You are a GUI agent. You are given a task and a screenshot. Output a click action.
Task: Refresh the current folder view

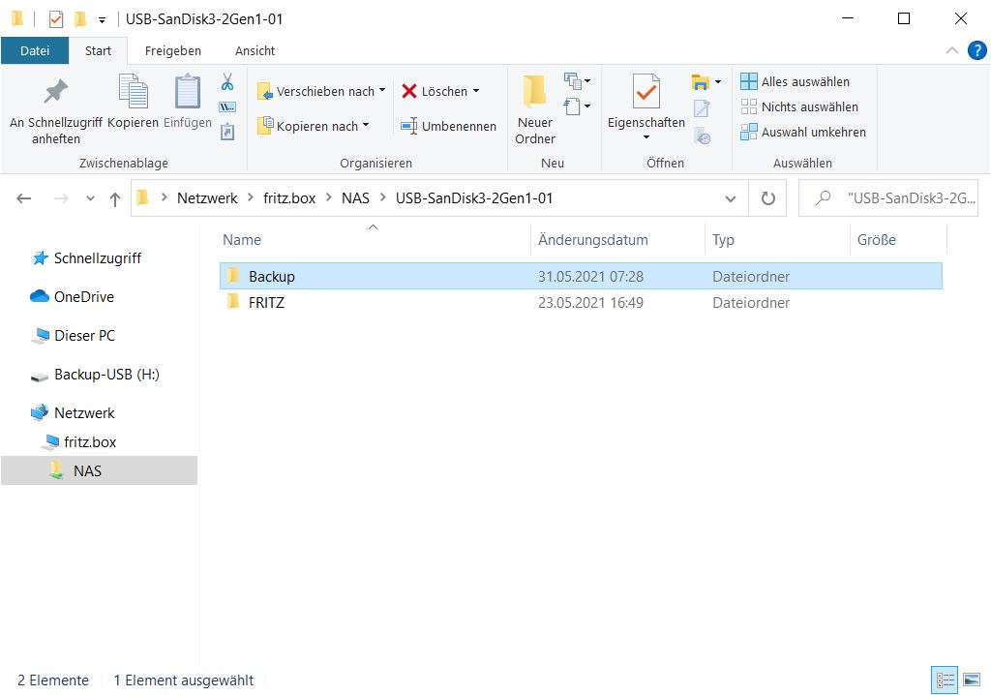coord(768,198)
